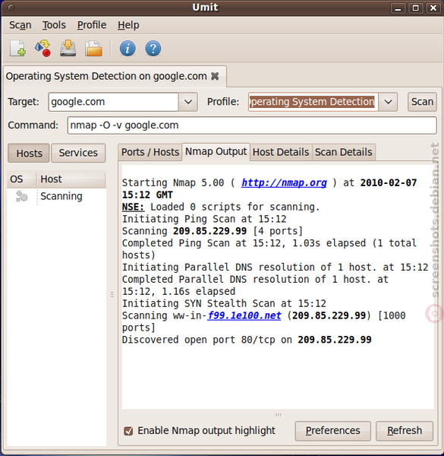Expand the Target dropdown arrow
444x456 pixels.
[188, 102]
